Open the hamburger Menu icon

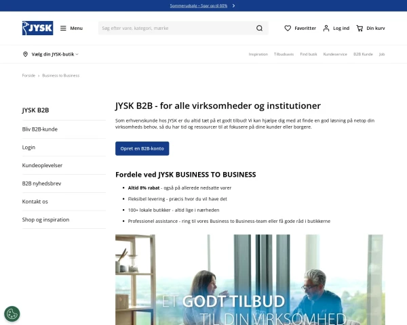(63, 28)
